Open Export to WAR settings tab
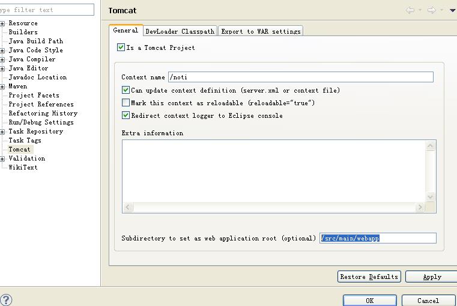Viewport: 457px width, 306px height. click(261, 31)
